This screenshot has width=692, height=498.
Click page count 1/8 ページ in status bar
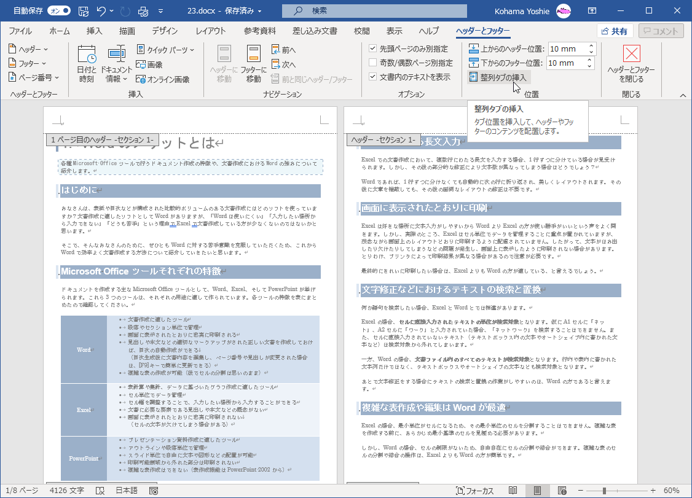click(x=22, y=491)
